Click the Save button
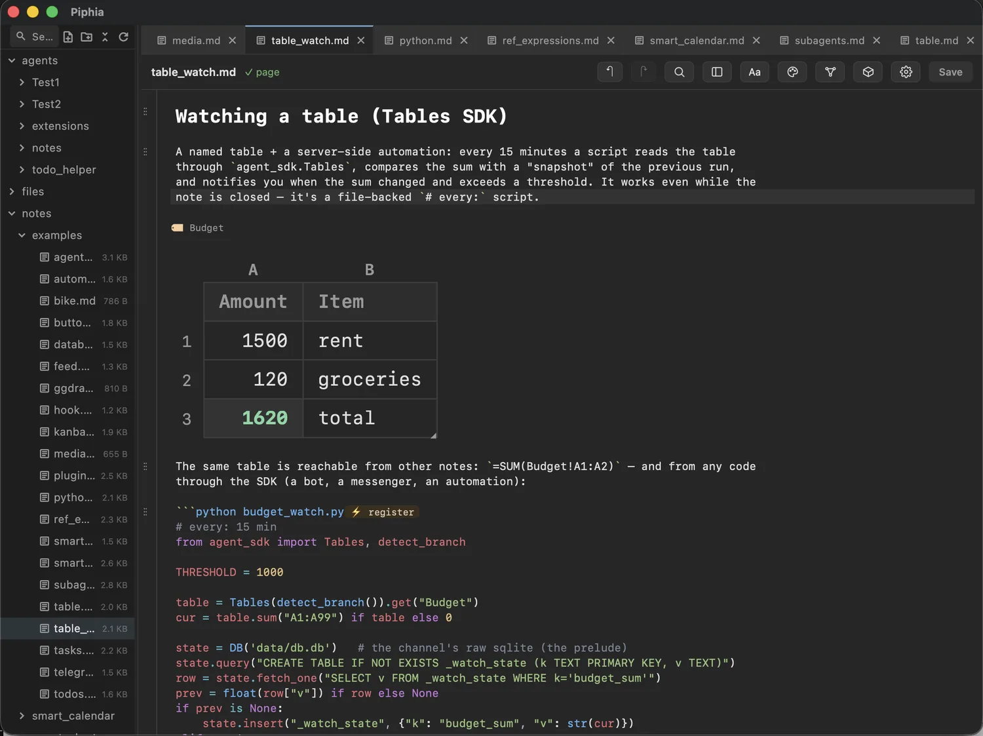Screen dimensions: 983x736 pos(950,72)
